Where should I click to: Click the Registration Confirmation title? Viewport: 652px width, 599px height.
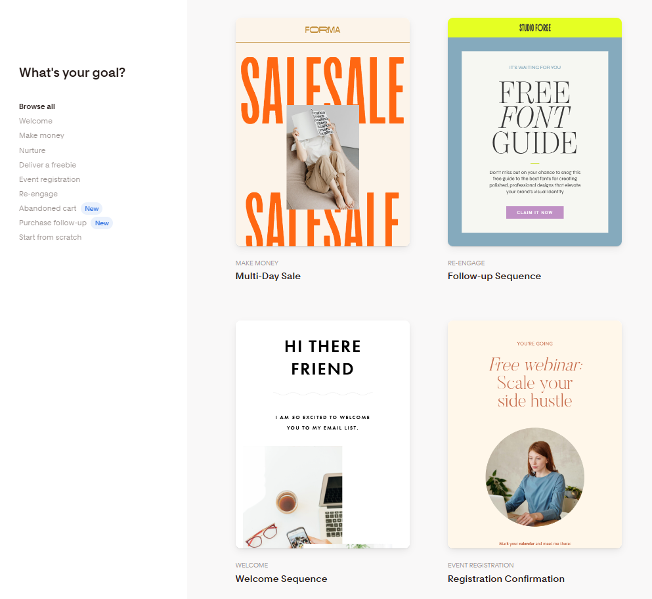[x=506, y=579]
